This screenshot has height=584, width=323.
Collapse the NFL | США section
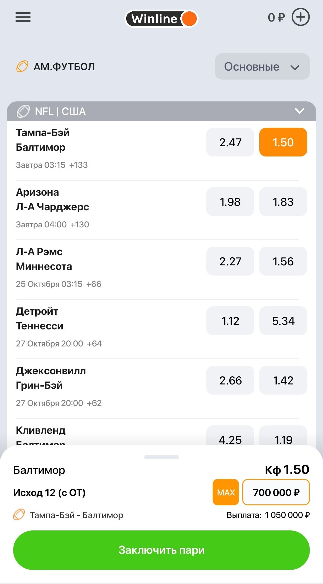tap(299, 111)
